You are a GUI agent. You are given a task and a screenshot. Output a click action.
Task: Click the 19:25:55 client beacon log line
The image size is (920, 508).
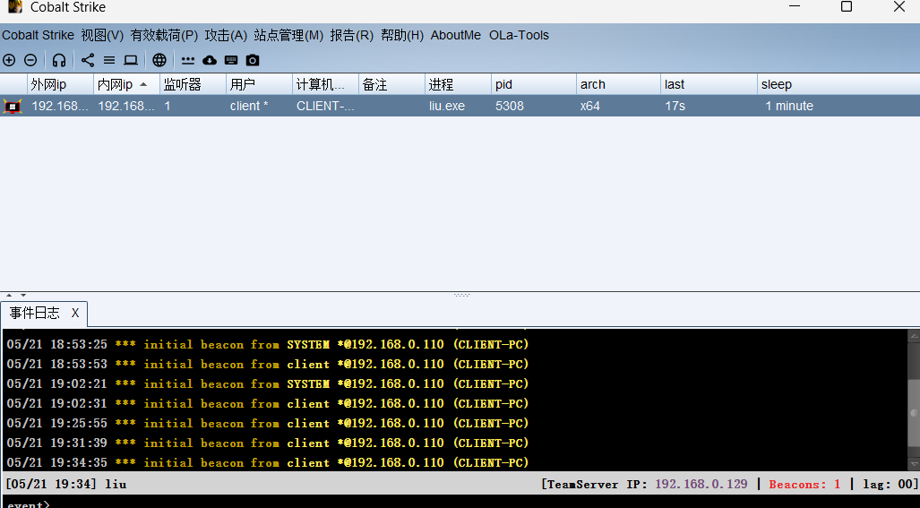268,423
